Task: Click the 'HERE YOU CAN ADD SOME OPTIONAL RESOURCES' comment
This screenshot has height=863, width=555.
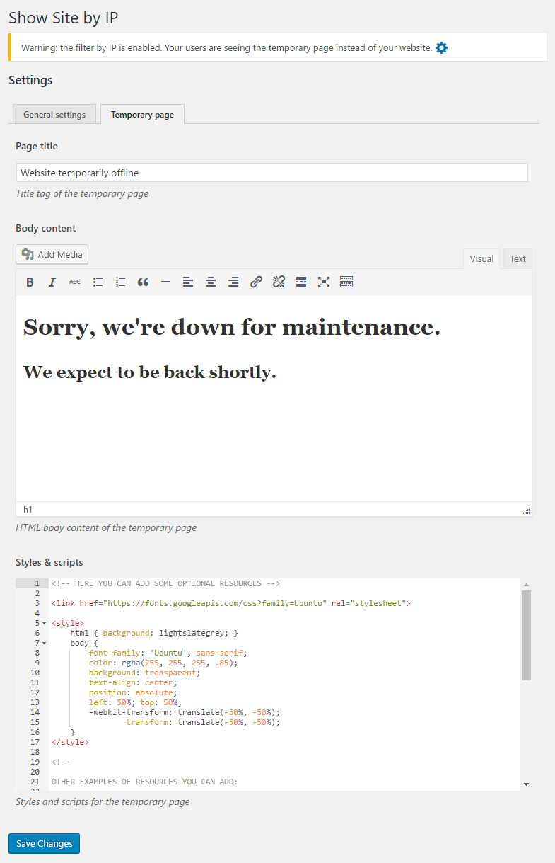Action: click(165, 583)
